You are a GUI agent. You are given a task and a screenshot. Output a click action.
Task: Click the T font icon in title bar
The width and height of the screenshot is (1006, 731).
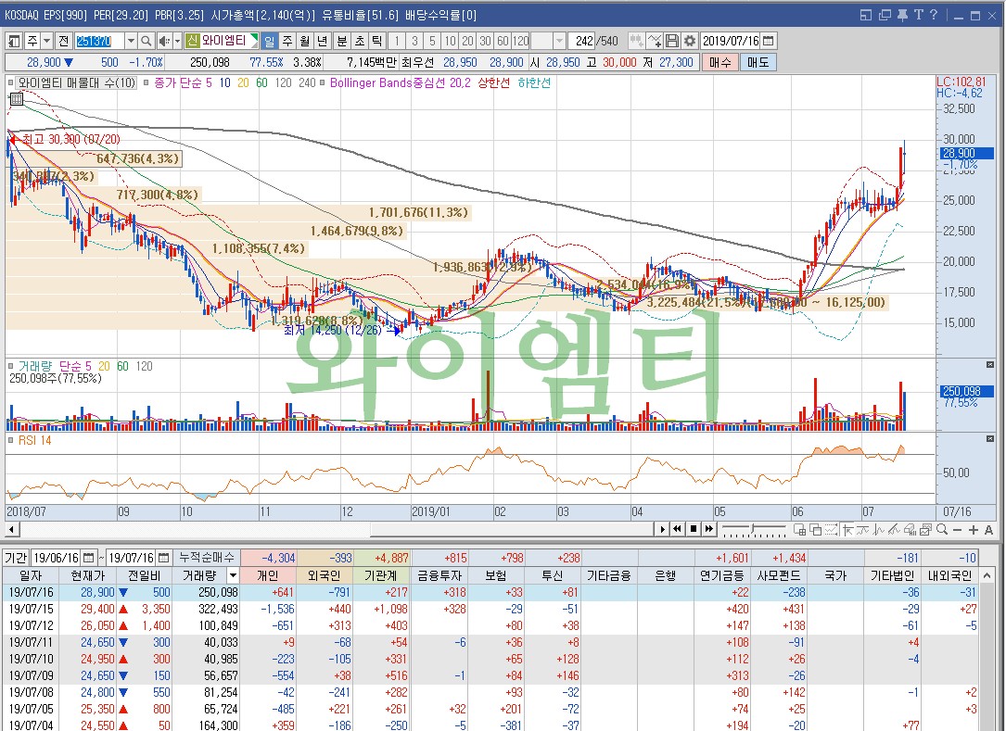pyautogui.click(x=918, y=15)
